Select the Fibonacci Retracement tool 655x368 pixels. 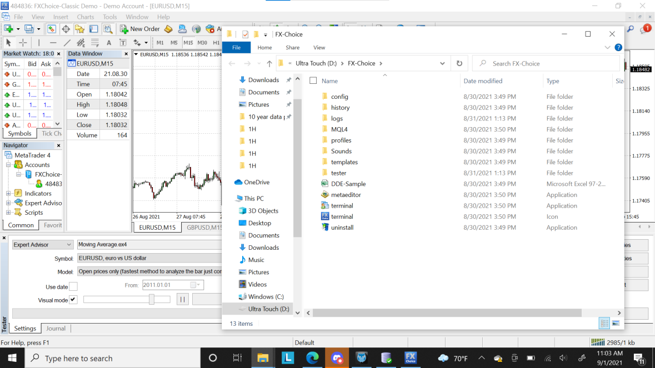pos(95,43)
